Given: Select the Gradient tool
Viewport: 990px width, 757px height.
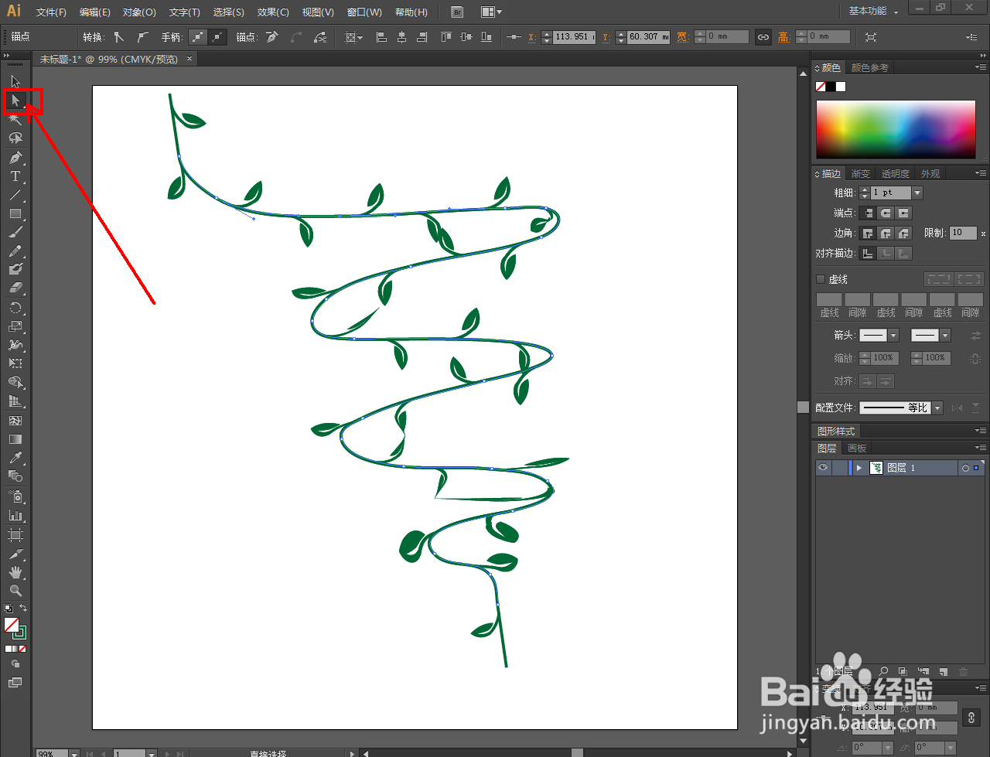Looking at the screenshot, I should tap(15, 439).
